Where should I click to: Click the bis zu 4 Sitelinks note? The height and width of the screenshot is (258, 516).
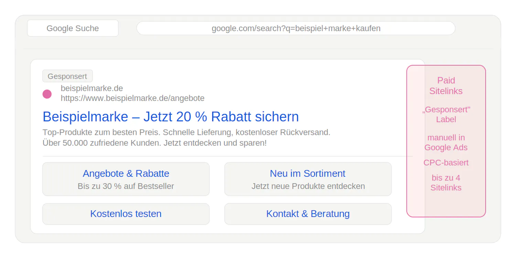click(x=446, y=183)
